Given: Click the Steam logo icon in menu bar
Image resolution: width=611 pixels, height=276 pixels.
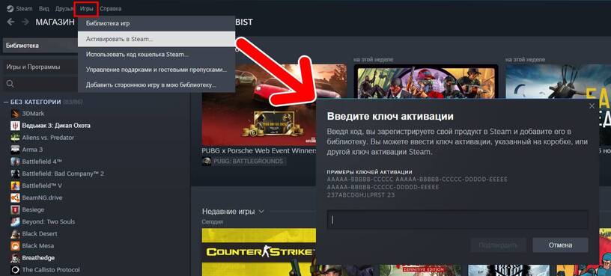Looking at the screenshot, I should [10, 8].
